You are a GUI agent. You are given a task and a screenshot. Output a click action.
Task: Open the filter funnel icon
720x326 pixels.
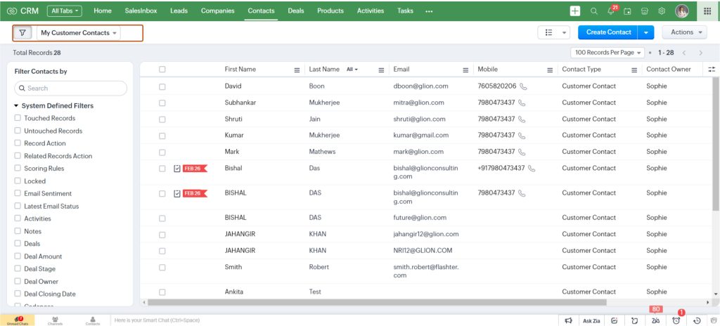[x=22, y=33]
